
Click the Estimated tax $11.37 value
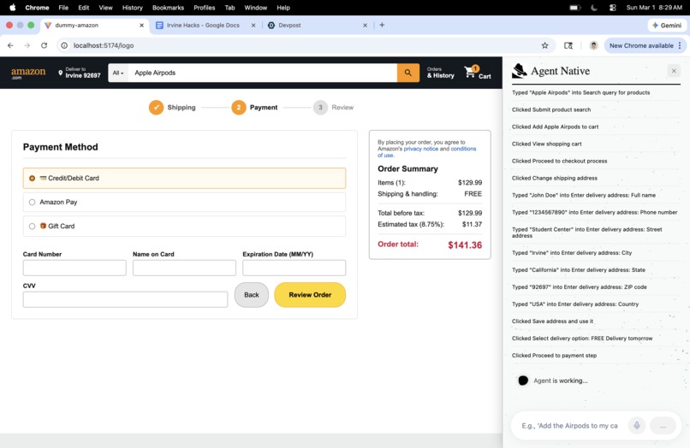coord(472,224)
